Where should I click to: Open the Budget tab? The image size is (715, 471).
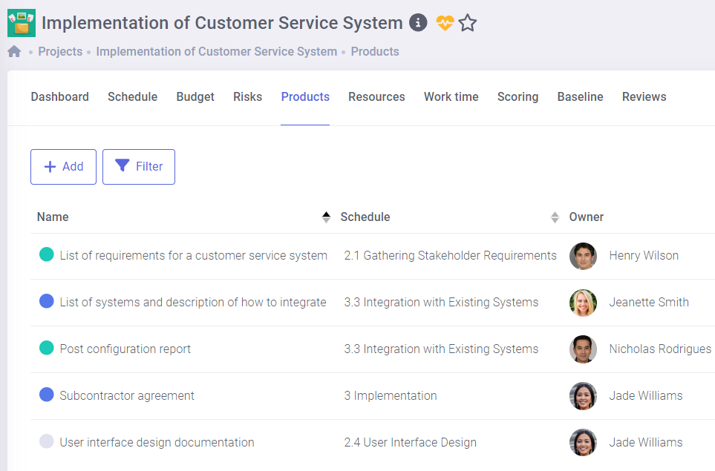195,97
